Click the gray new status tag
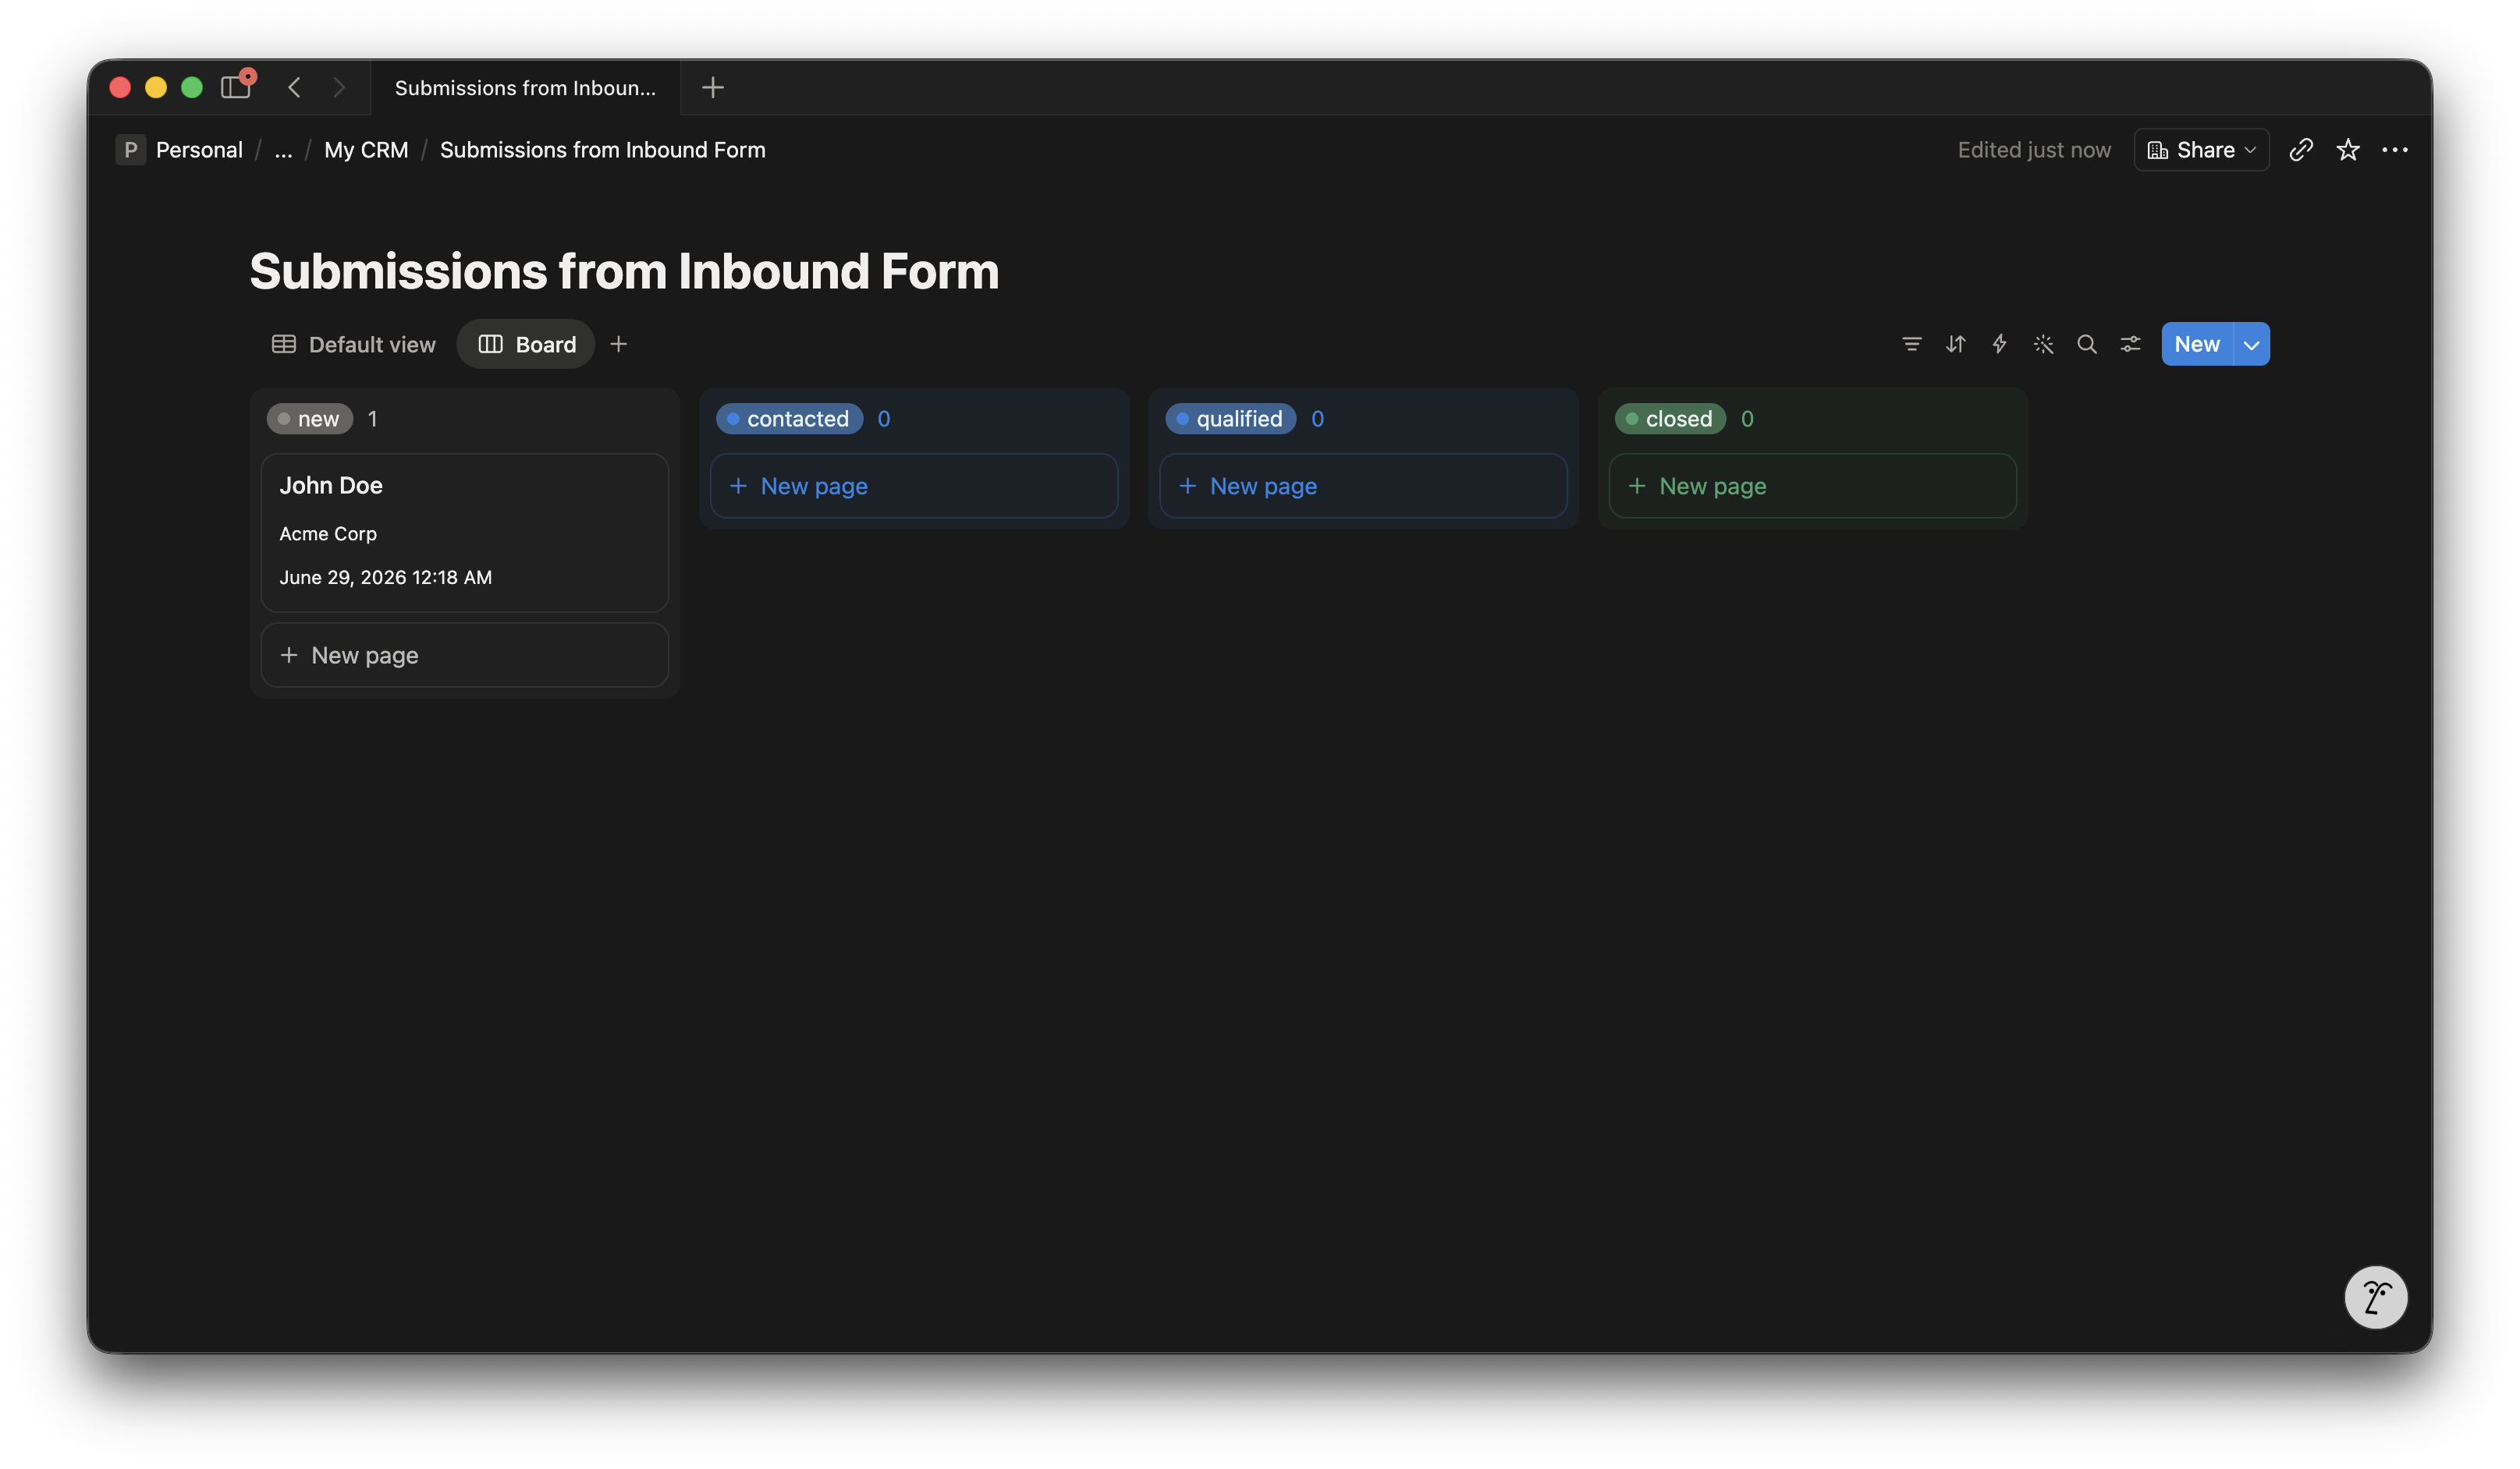 point(310,419)
